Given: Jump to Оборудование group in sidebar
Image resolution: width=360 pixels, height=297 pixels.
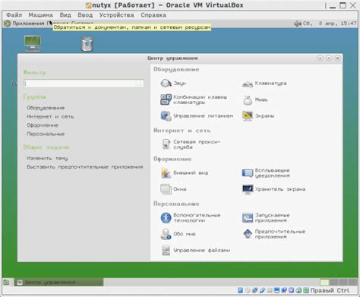Looking at the screenshot, I should tap(46, 108).
